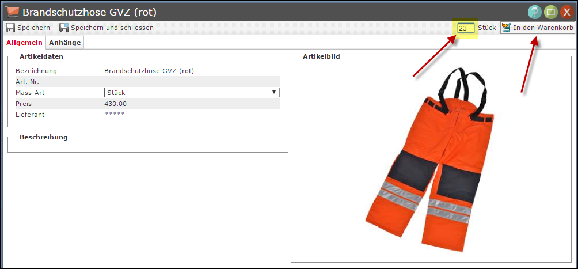Switch to the Allgemein tab
The image size is (578, 269).
(x=24, y=43)
